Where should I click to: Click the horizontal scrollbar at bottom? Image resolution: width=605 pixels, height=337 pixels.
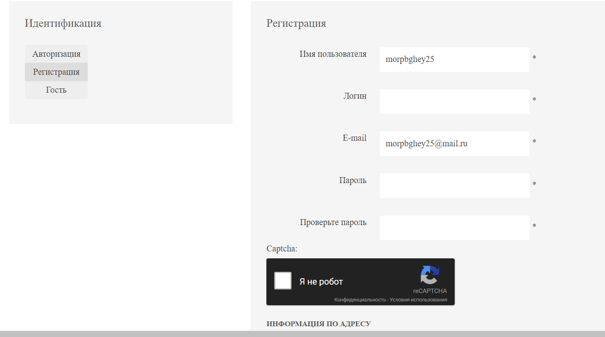click(x=302, y=334)
